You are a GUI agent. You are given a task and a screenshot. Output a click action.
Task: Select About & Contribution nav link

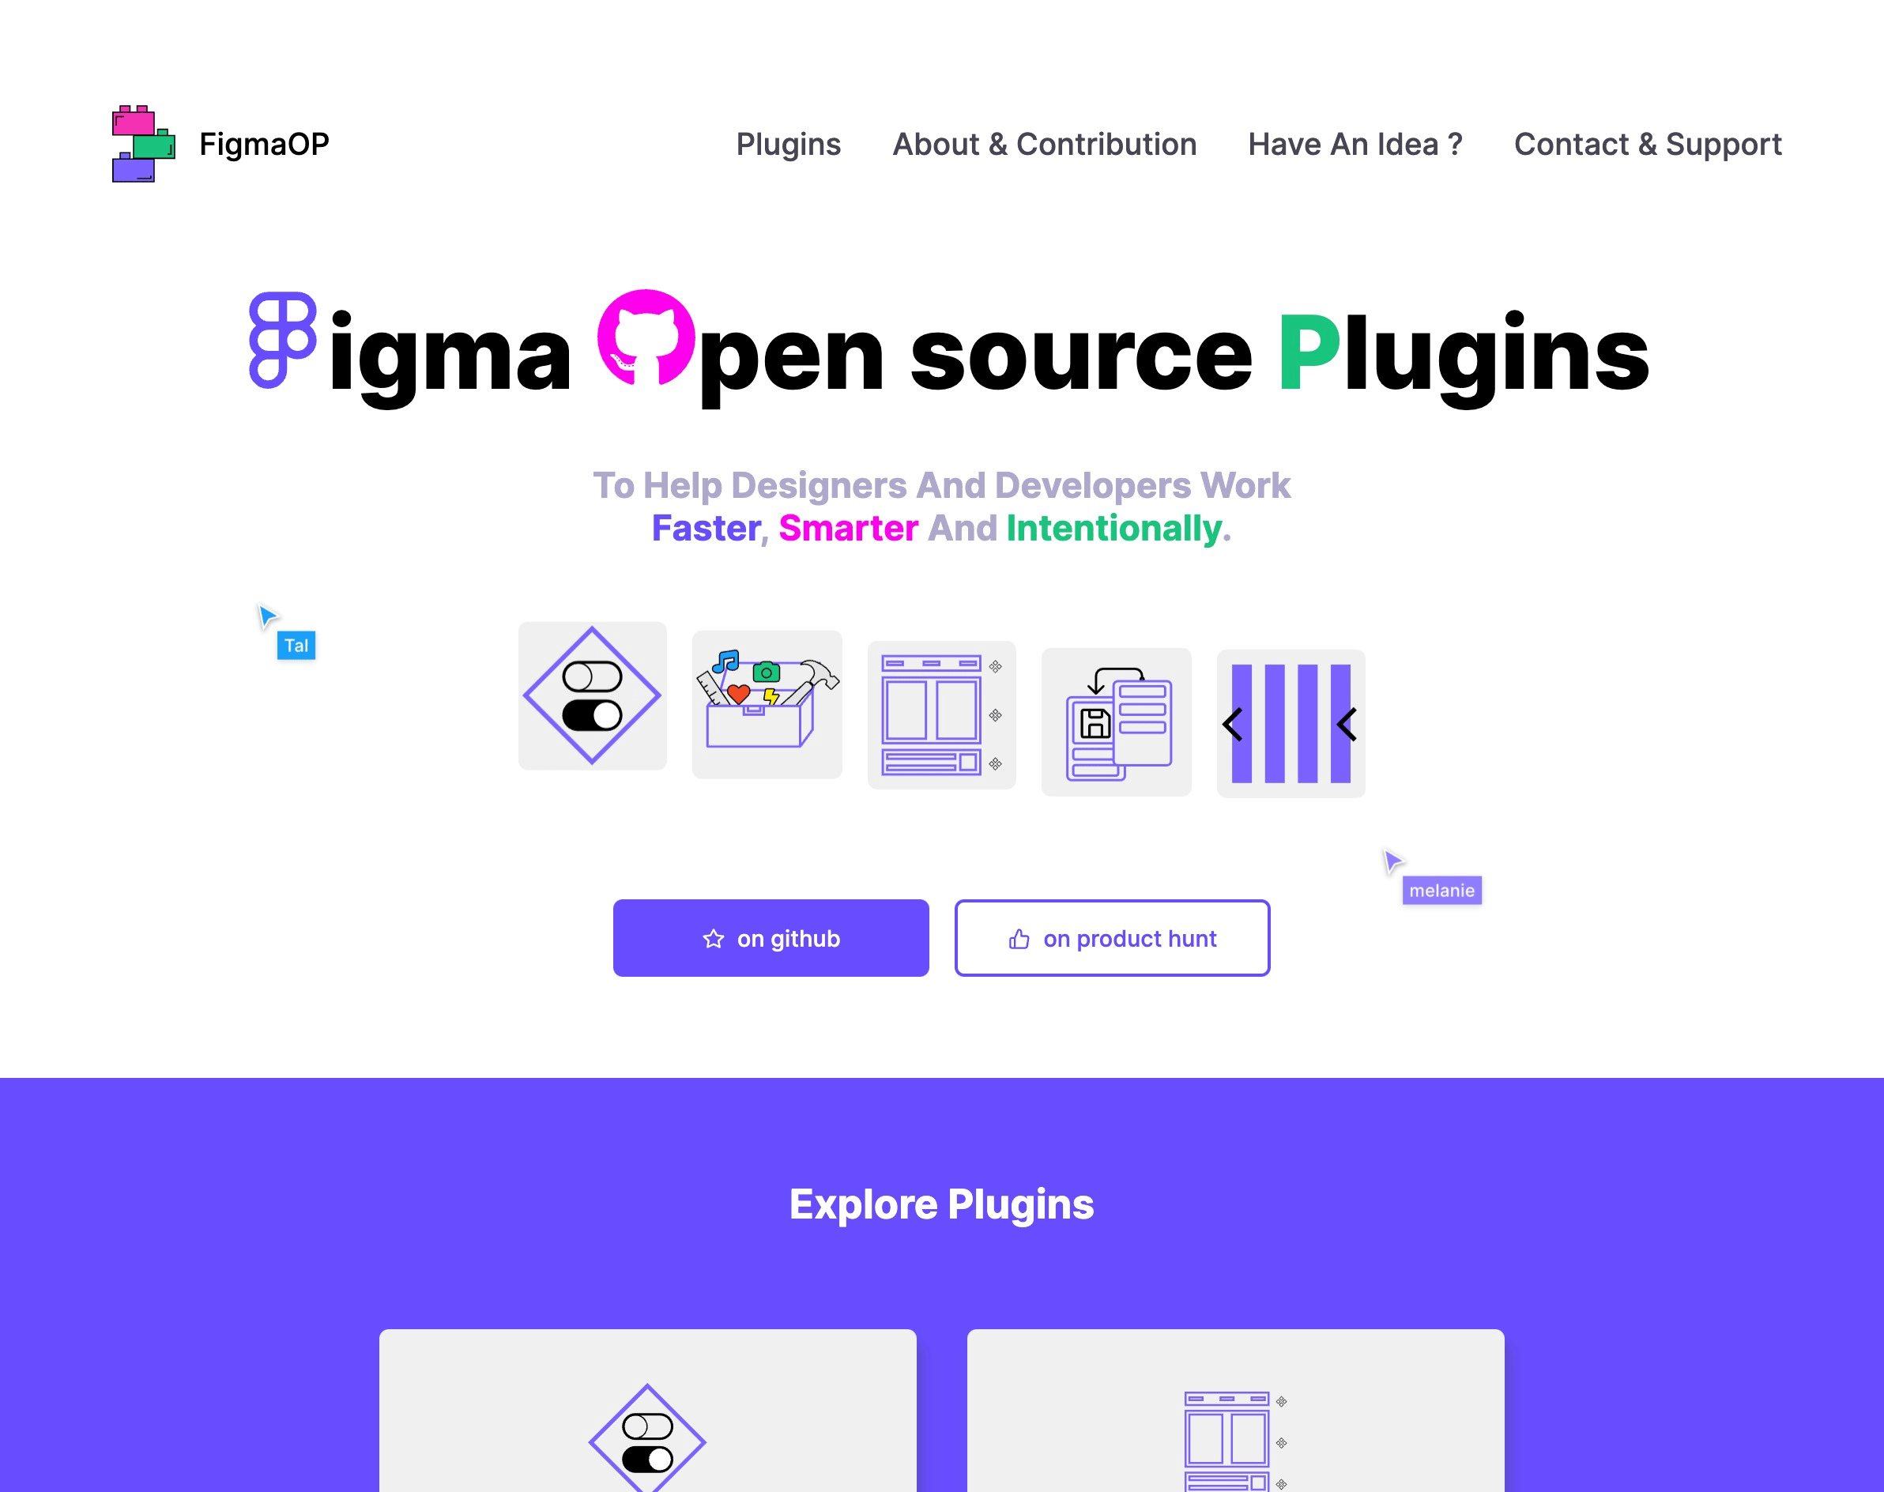click(1045, 144)
